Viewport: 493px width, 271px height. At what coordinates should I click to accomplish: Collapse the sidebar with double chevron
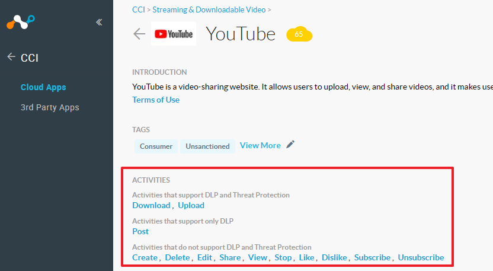(99, 22)
